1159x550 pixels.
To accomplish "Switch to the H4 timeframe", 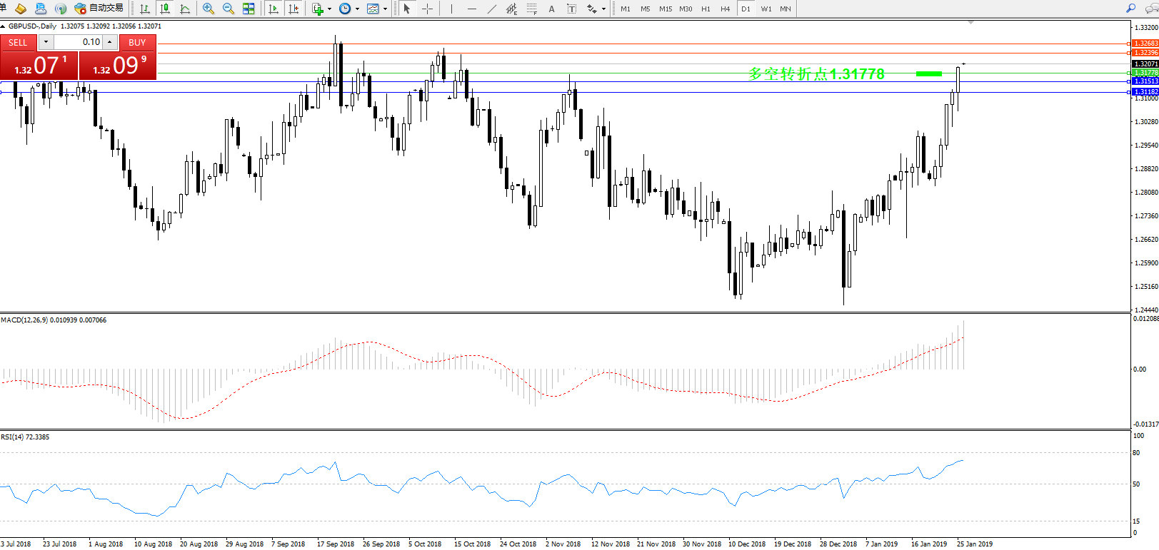I will click(725, 9).
